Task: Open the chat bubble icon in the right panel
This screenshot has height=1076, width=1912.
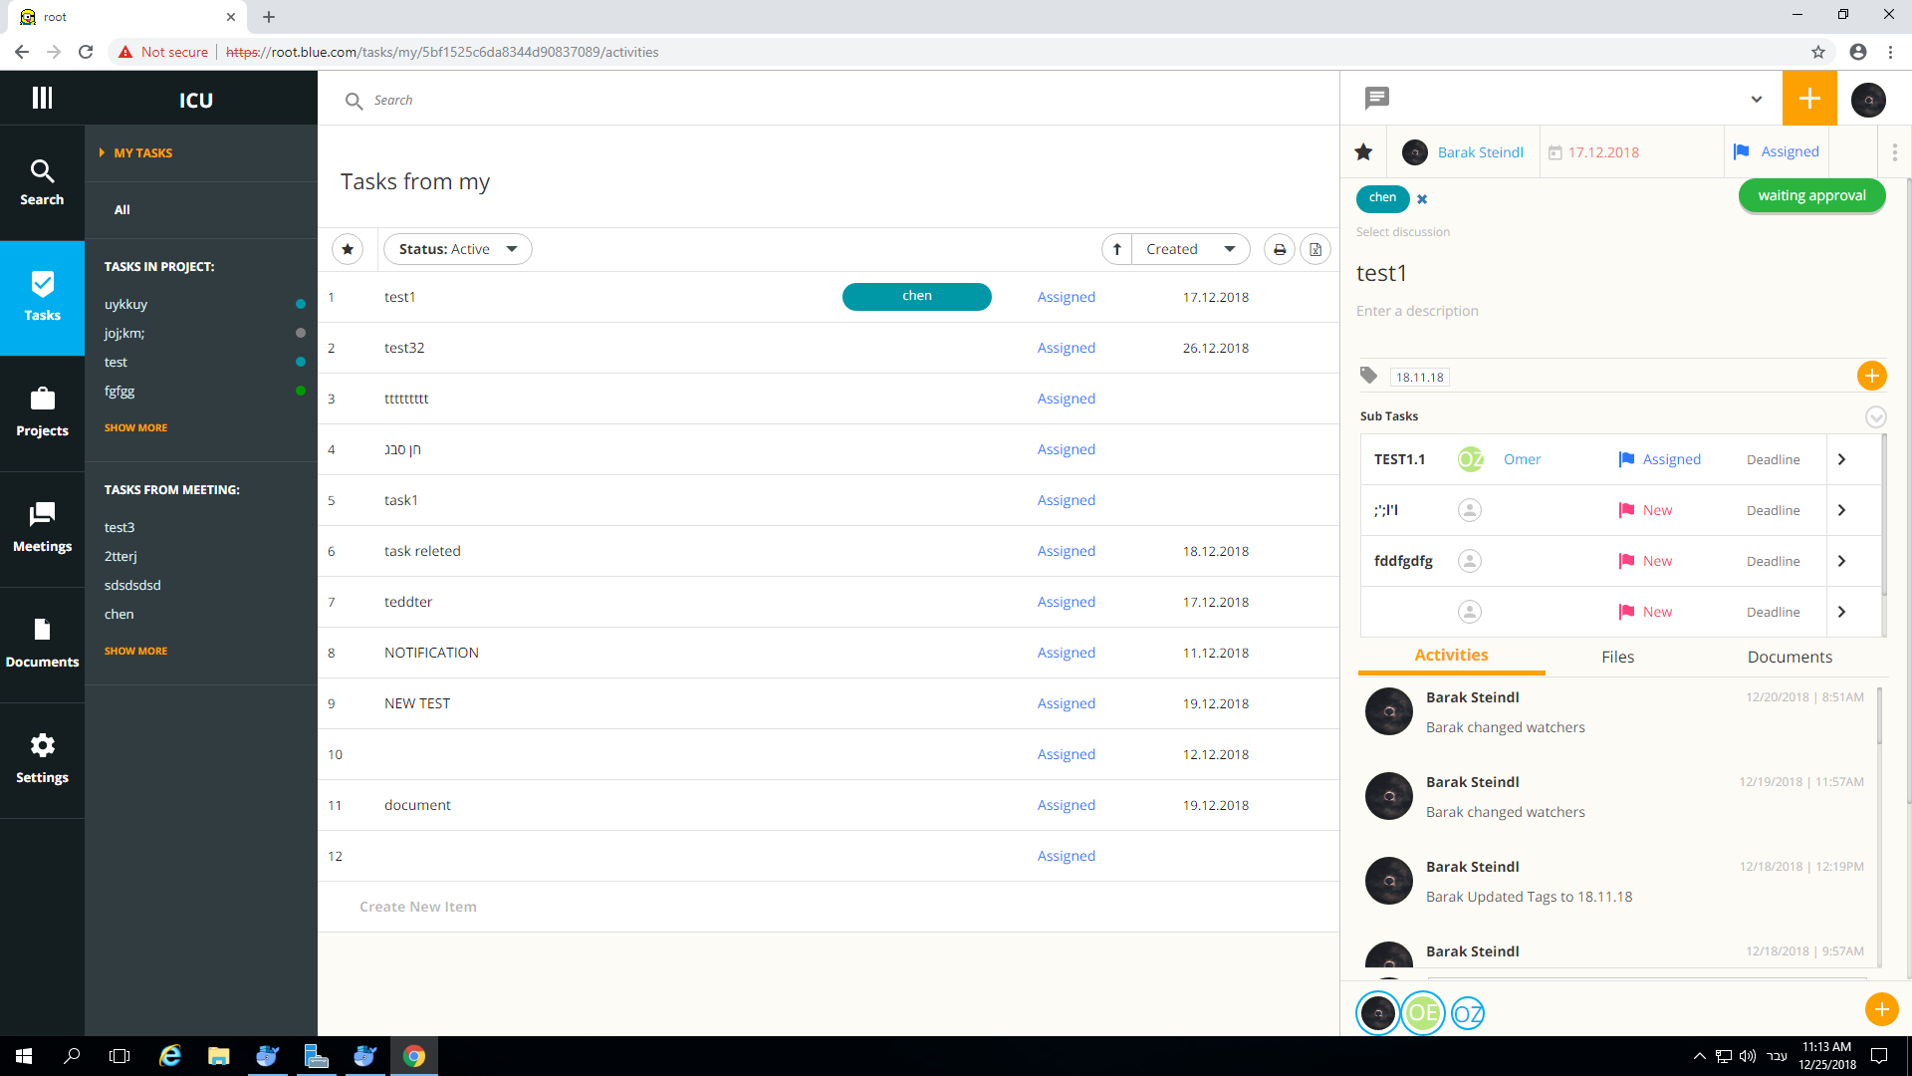Action: [1377, 98]
